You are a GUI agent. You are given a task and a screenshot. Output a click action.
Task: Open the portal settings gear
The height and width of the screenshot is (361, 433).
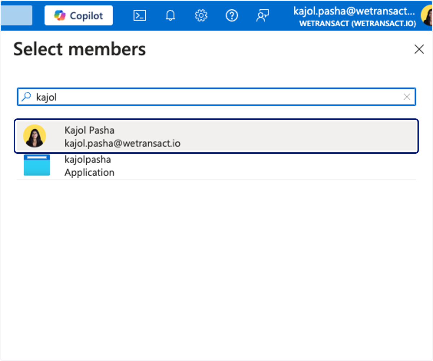coord(201,16)
